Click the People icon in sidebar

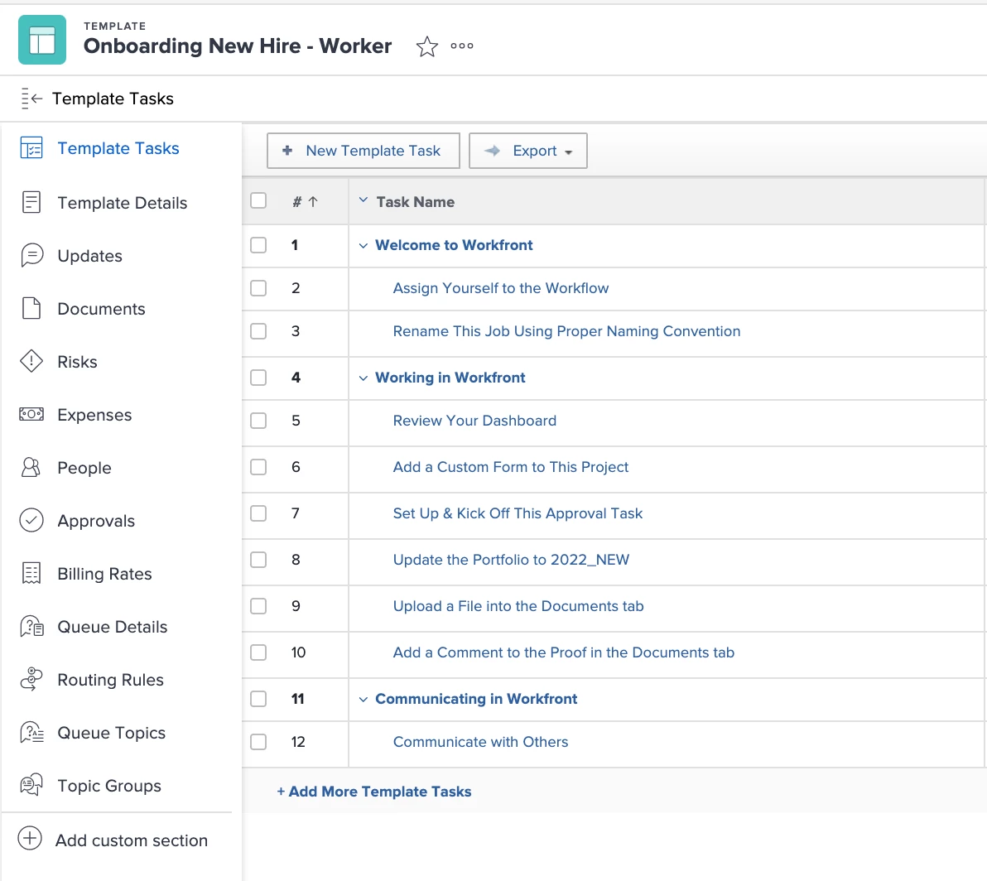[x=31, y=467]
